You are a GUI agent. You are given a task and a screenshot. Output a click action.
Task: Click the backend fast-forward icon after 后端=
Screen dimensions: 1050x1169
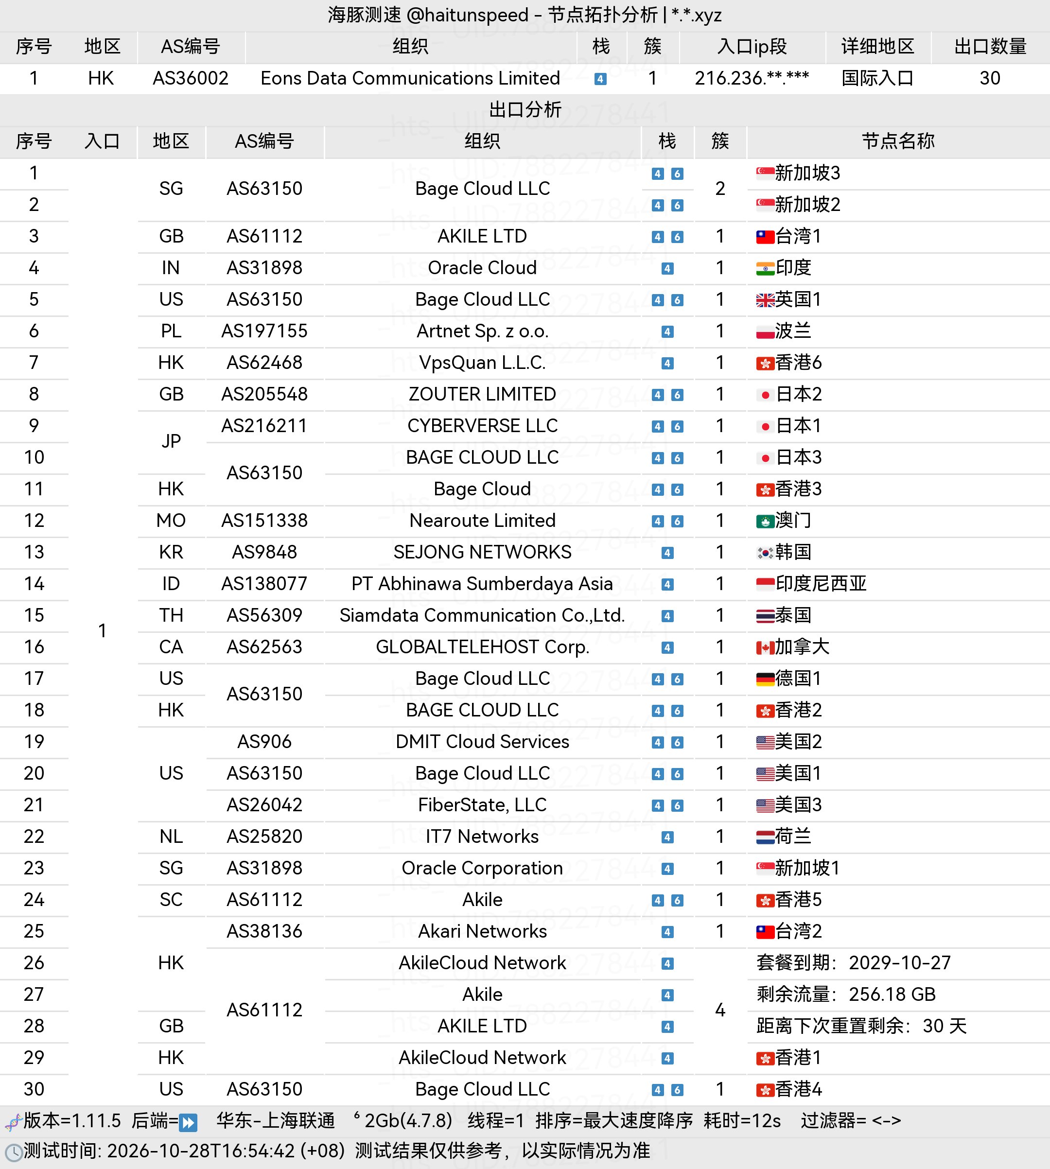tap(188, 1122)
